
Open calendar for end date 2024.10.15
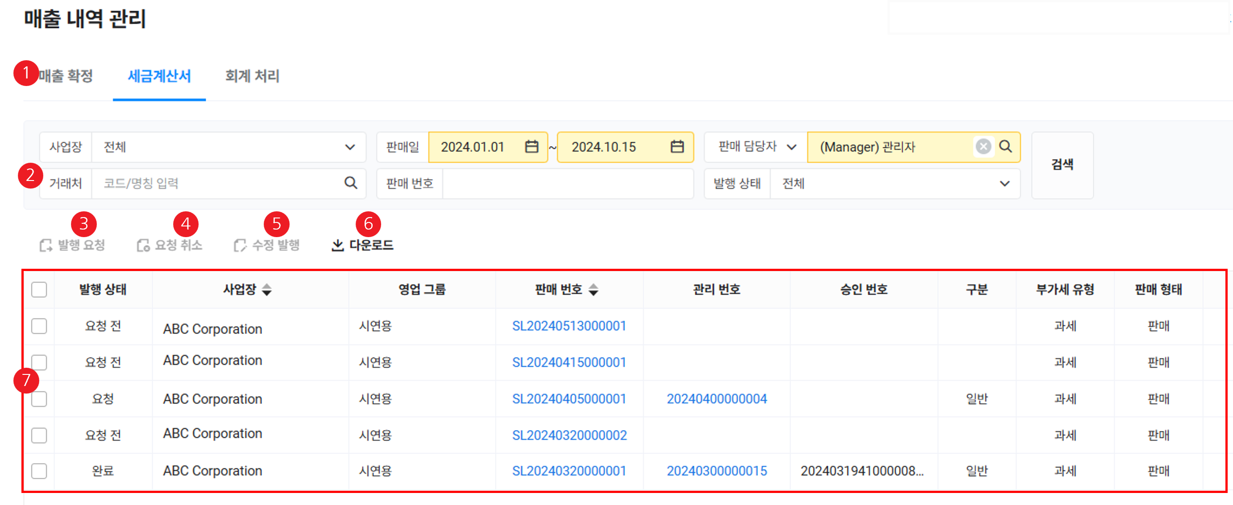tap(677, 147)
